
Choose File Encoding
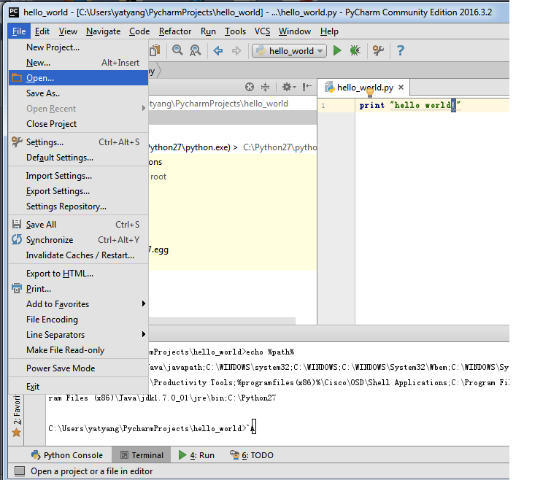pyautogui.click(x=78, y=320)
